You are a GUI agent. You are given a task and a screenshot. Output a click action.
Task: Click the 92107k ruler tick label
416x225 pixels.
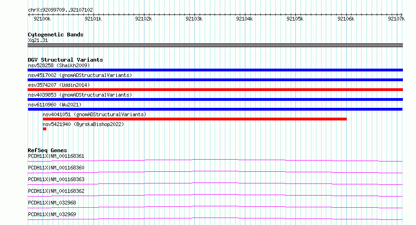click(396, 19)
